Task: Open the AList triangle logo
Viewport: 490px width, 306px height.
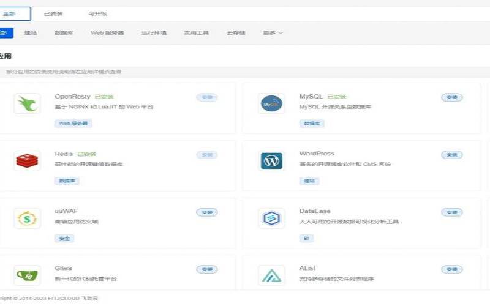Action: coord(271,275)
